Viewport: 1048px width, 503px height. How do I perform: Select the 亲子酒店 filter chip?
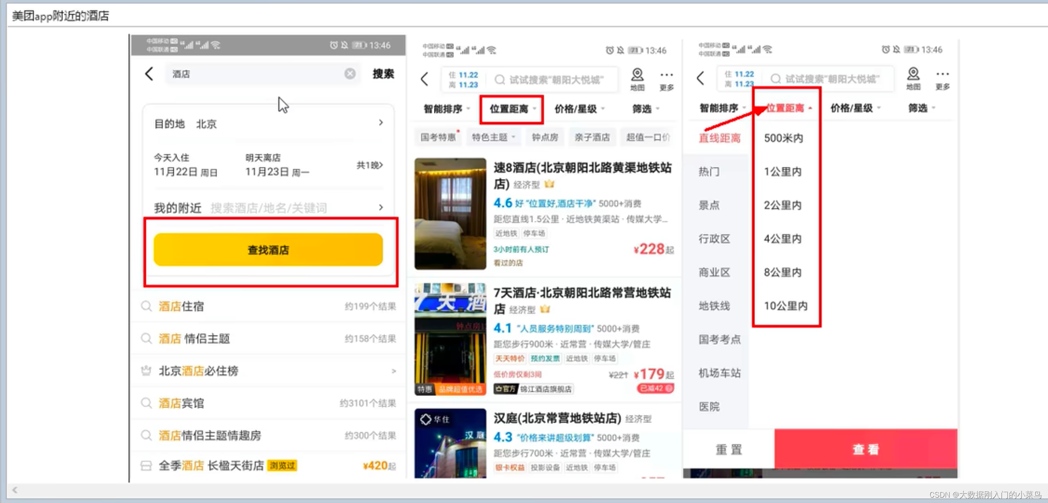592,137
